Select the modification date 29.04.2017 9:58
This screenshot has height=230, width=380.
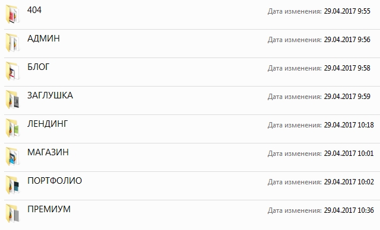tap(347, 68)
